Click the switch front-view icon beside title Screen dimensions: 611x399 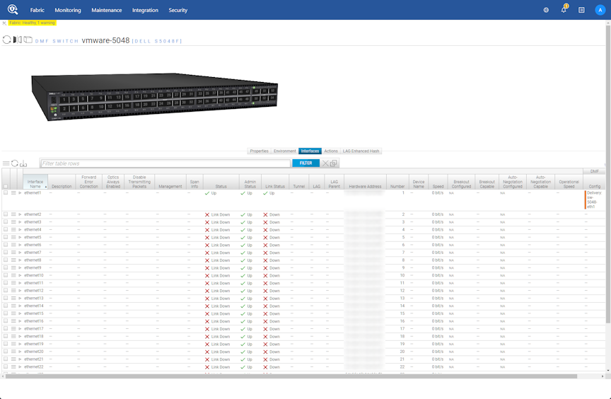pos(18,40)
